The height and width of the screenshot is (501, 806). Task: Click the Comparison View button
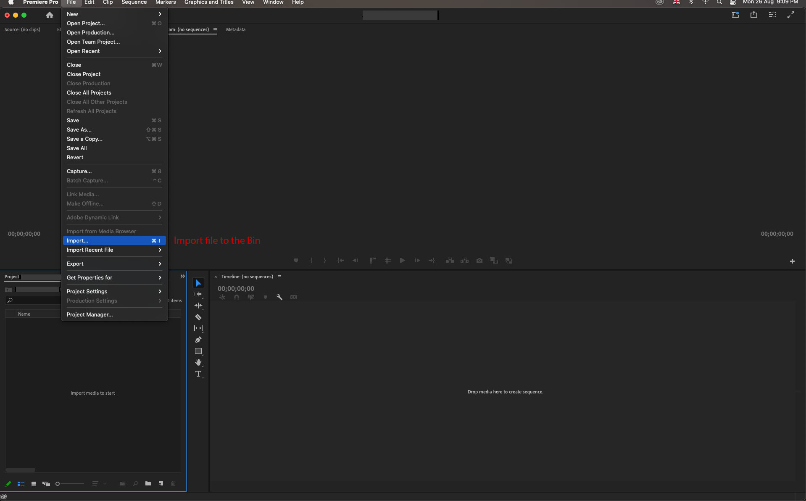tap(494, 261)
